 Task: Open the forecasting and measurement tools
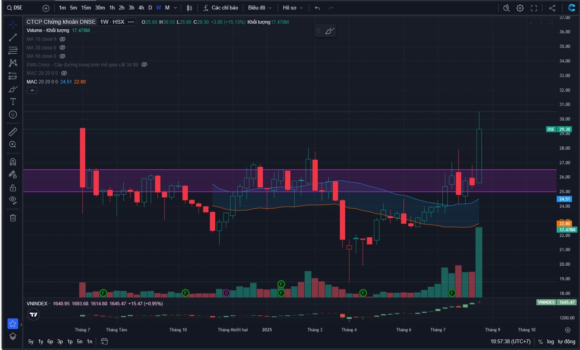click(x=13, y=76)
